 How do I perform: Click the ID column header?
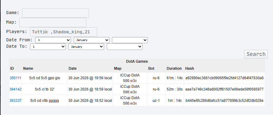point(12,69)
